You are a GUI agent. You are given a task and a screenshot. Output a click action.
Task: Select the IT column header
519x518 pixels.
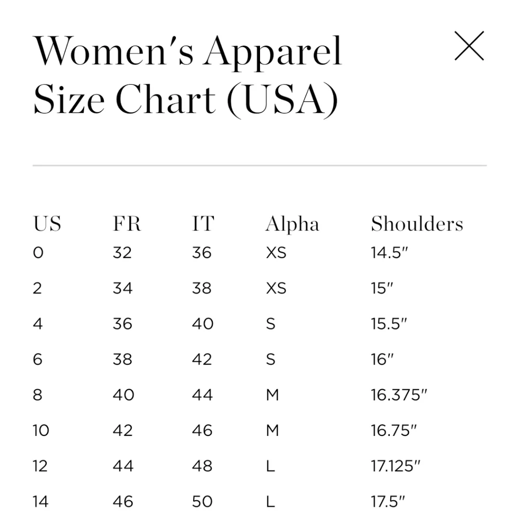[203, 224]
